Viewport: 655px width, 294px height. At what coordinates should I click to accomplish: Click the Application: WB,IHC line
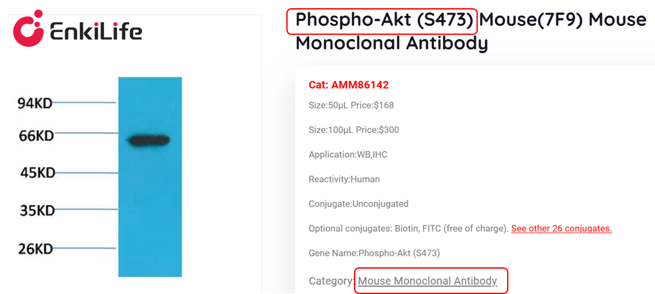pos(348,155)
